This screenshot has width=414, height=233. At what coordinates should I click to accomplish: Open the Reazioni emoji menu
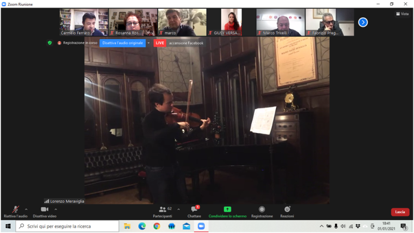coord(287,209)
